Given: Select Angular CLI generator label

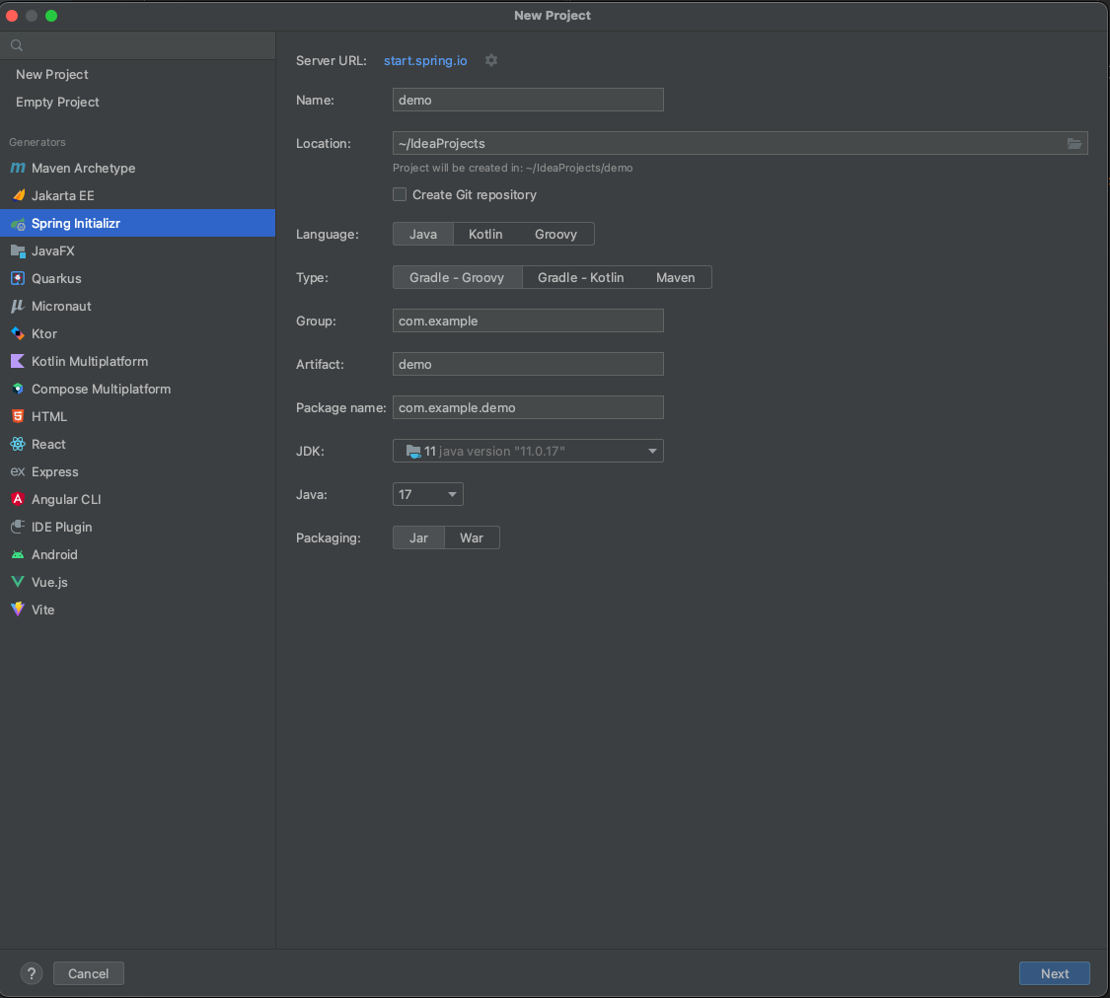Looking at the screenshot, I should click(x=66, y=499).
